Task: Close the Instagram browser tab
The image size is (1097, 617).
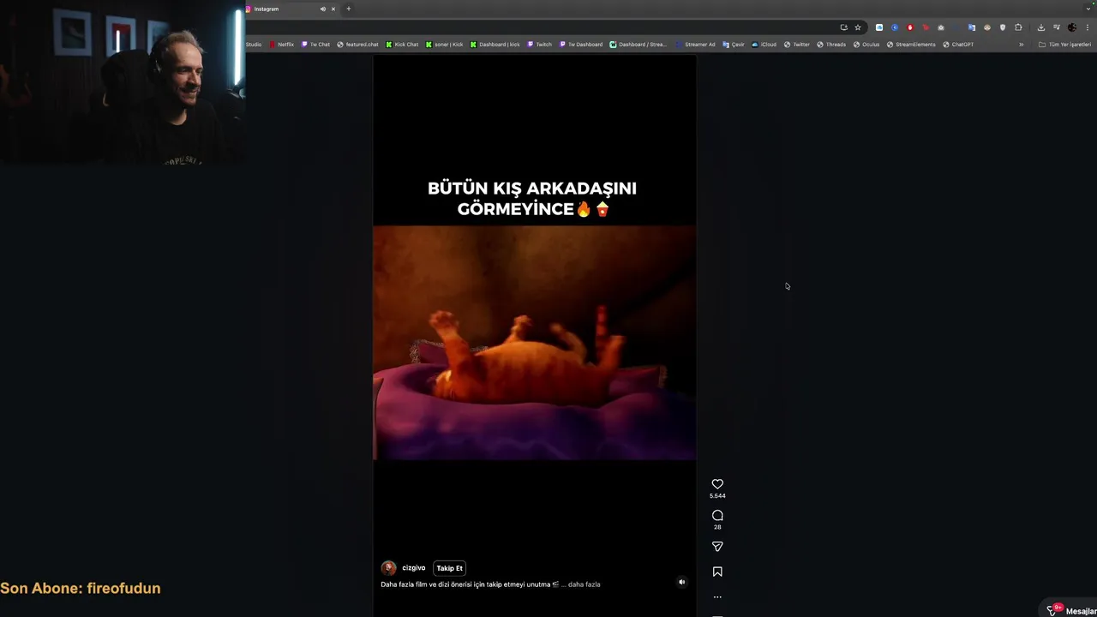Action: coord(333,9)
